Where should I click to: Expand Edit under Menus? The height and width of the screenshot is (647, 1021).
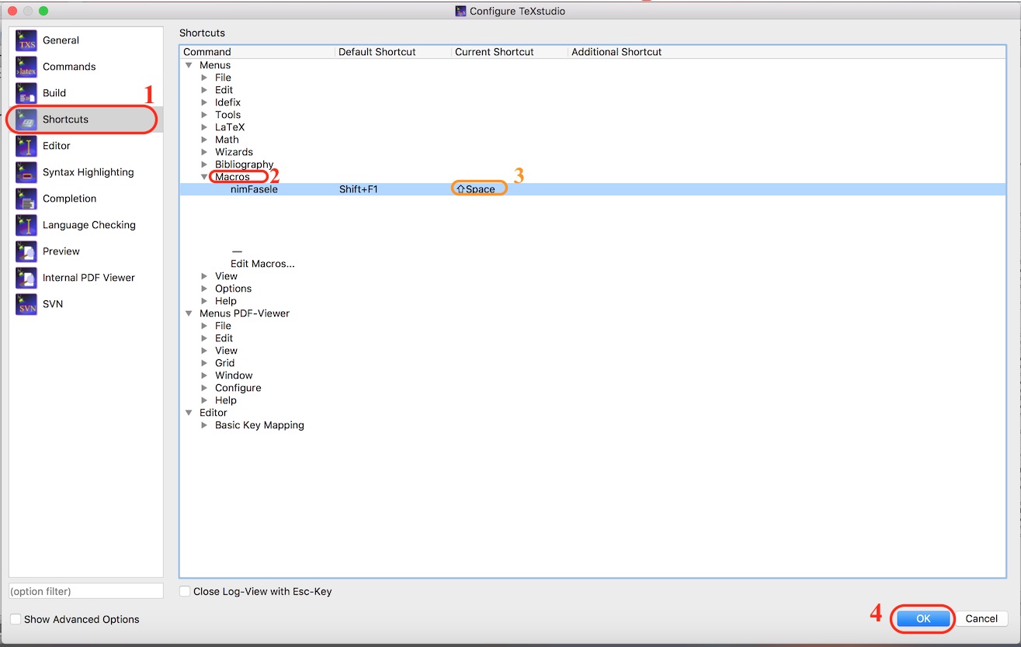pyautogui.click(x=205, y=90)
